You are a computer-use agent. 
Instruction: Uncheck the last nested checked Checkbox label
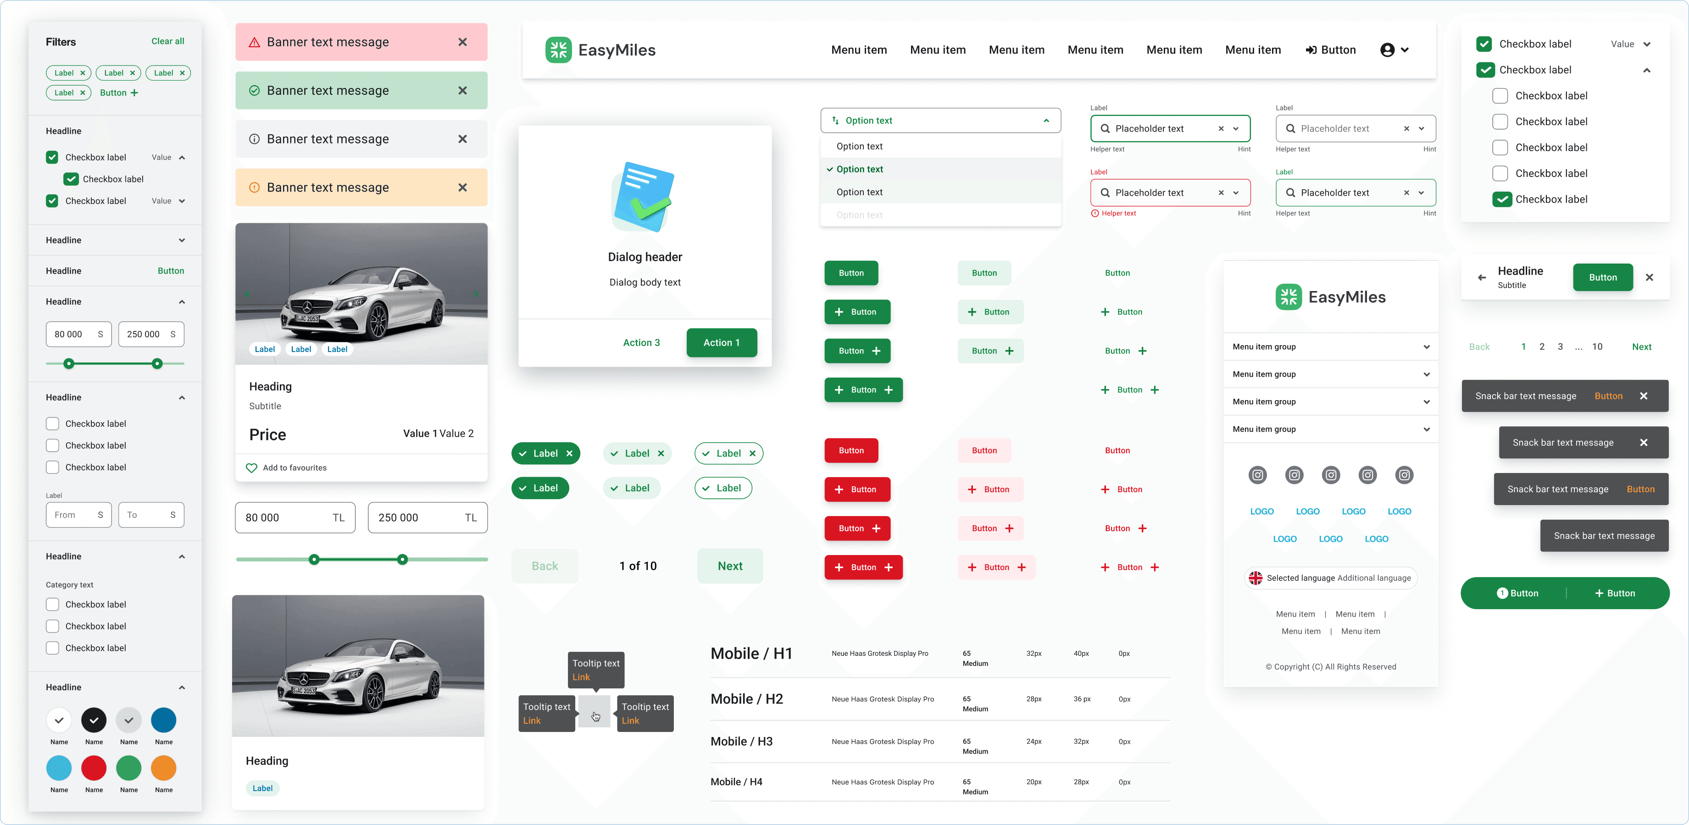tap(1501, 199)
